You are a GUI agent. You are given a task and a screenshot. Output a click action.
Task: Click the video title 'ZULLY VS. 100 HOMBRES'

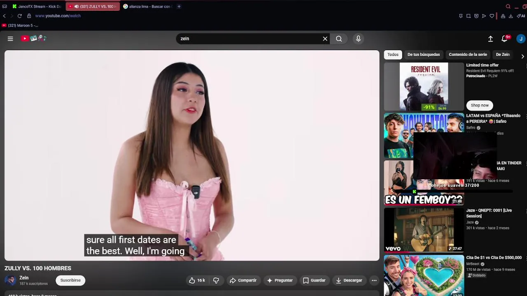(38, 268)
